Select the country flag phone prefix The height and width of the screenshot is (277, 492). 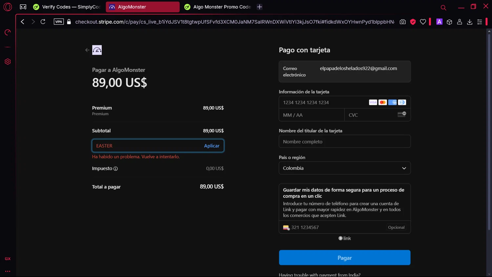(286, 227)
